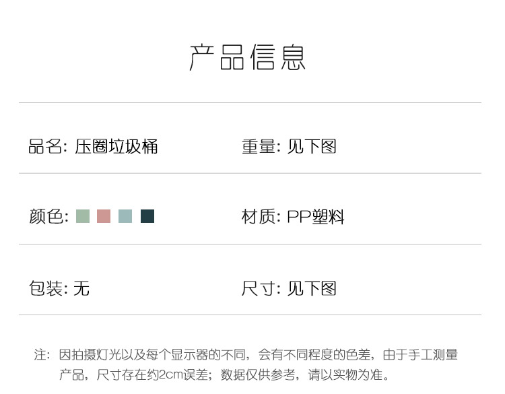Select 见下图 next to 重量
Viewport: 505px width, 394px height.
point(312,147)
